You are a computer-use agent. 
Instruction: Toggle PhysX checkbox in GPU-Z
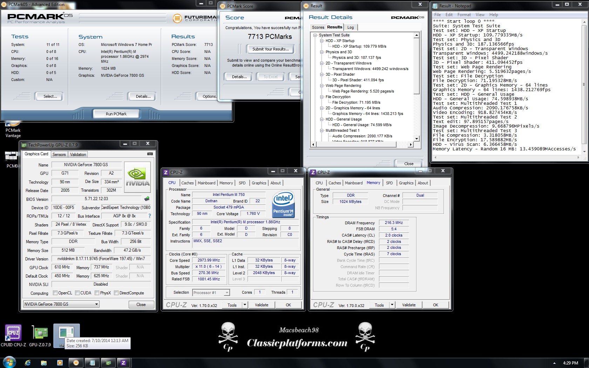coord(97,293)
